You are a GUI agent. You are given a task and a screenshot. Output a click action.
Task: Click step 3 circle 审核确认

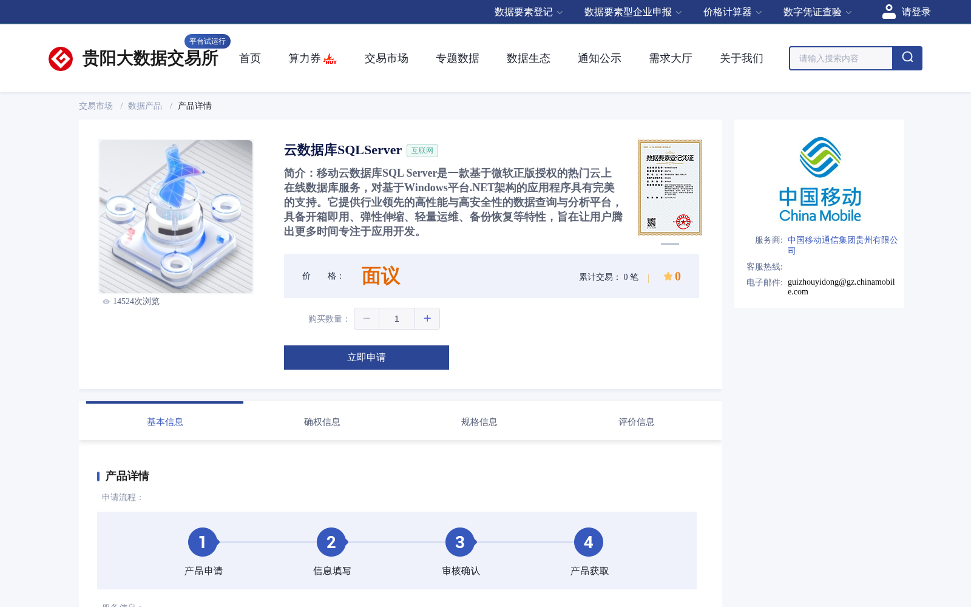(x=460, y=542)
